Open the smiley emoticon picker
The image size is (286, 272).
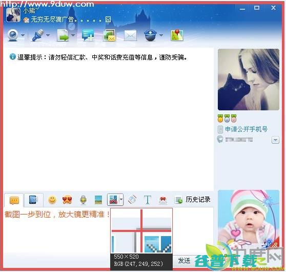(52, 200)
